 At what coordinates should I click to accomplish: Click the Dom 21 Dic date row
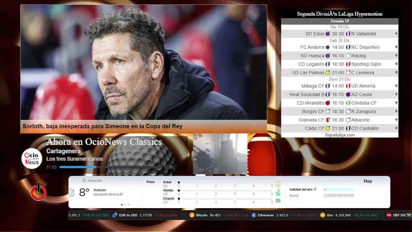340,79
